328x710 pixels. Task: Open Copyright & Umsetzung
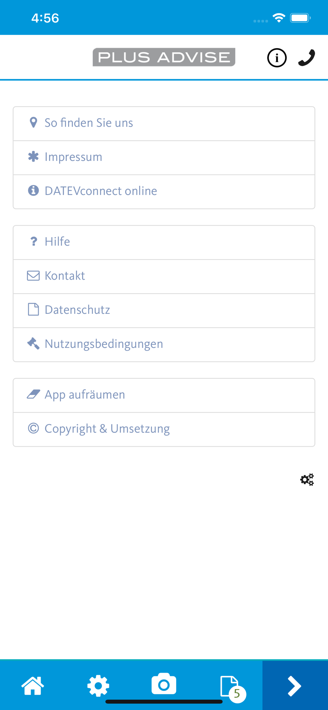[x=164, y=430]
